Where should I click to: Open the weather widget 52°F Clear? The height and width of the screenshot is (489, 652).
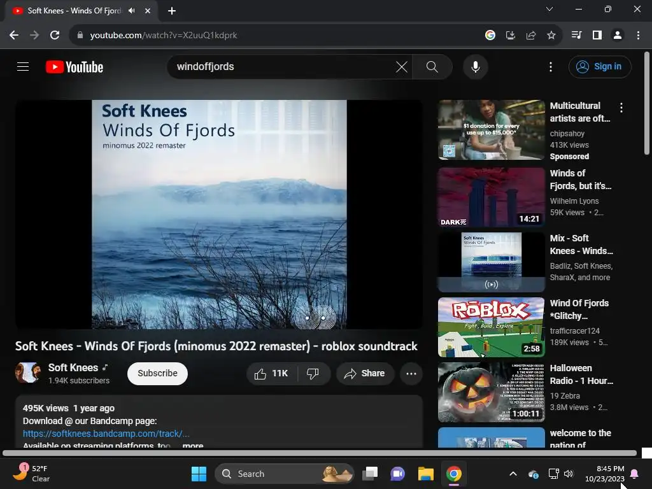point(31,474)
